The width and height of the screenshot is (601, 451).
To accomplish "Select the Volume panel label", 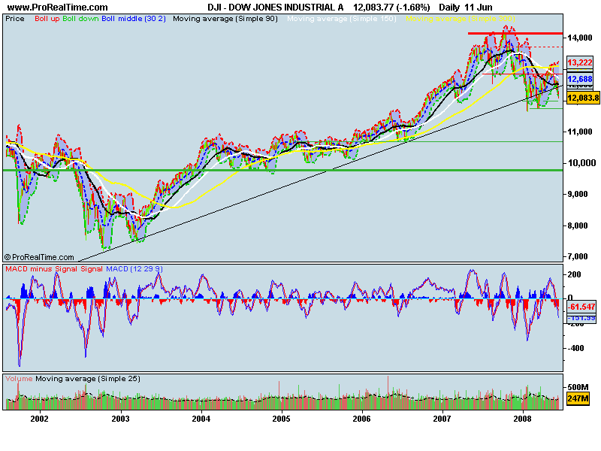I will click(19, 379).
